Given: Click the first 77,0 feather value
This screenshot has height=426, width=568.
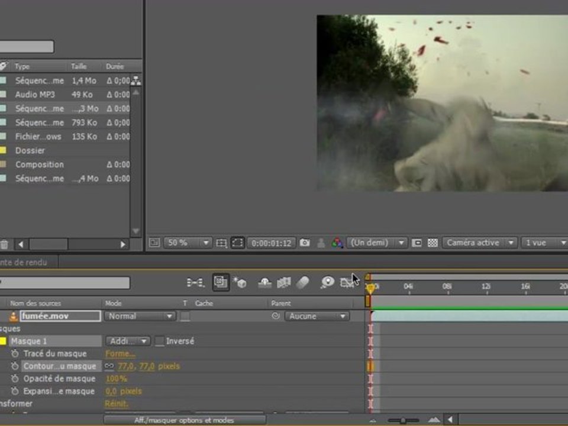Looking at the screenshot, I should (x=125, y=366).
